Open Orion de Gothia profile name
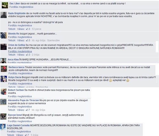Screen dimensions: 159x136 tap(17, 45)
